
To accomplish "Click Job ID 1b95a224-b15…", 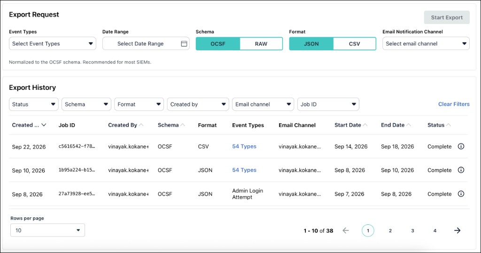I will (77, 170).
